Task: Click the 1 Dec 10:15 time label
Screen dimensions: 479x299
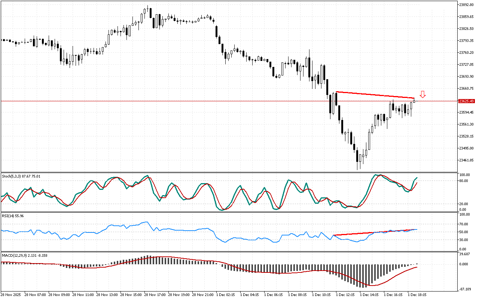Action: 321,295
